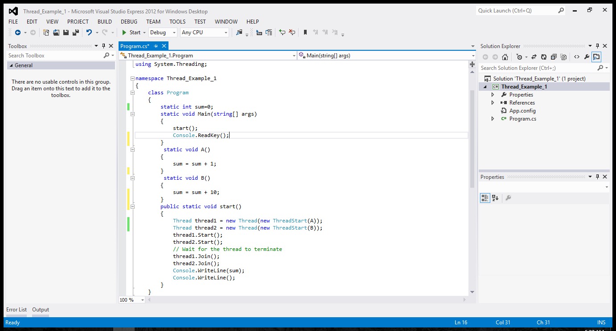Click the Pending Changes Filter clock icon
The width and height of the screenshot is (616, 331).
click(x=519, y=57)
